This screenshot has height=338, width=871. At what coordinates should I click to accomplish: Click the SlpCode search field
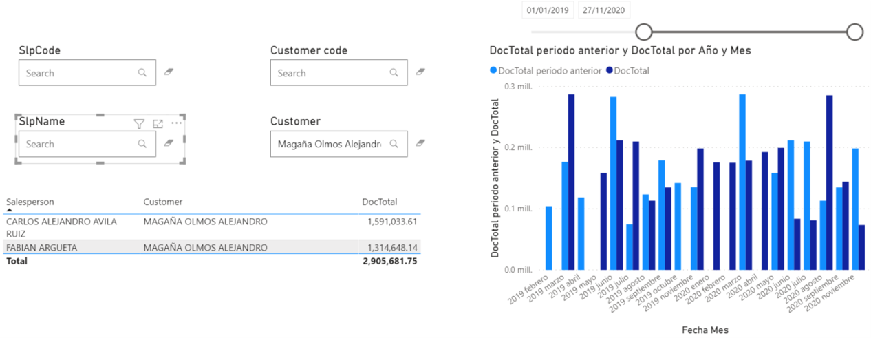coord(87,72)
